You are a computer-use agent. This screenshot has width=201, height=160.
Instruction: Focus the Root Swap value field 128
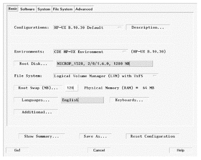click(72, 88)
